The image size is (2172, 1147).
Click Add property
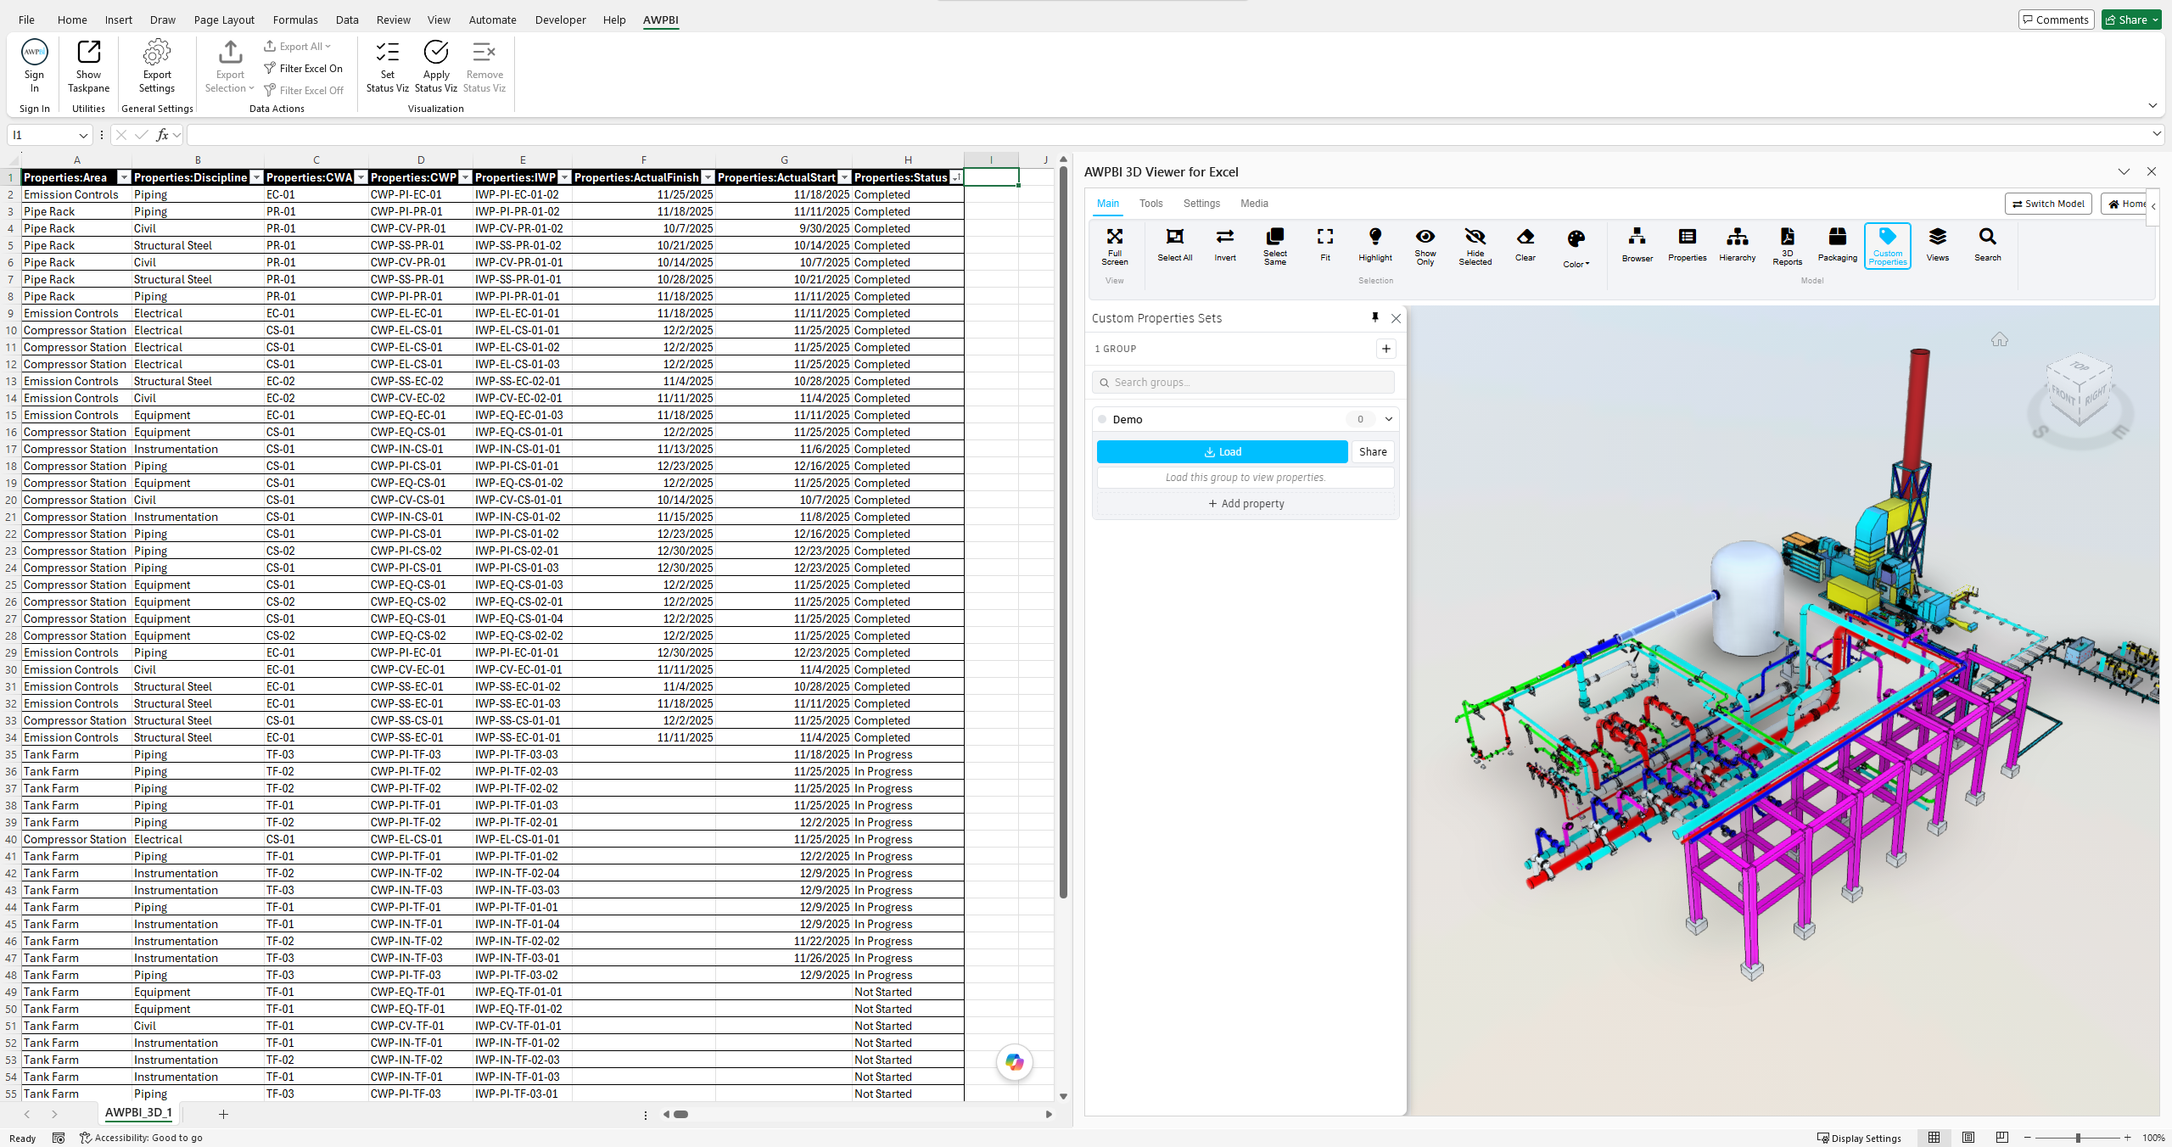(1246, 504)
